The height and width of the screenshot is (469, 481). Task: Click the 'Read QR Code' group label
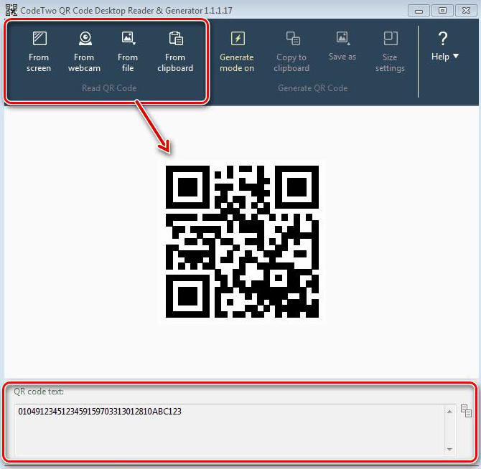pos(109,88)
